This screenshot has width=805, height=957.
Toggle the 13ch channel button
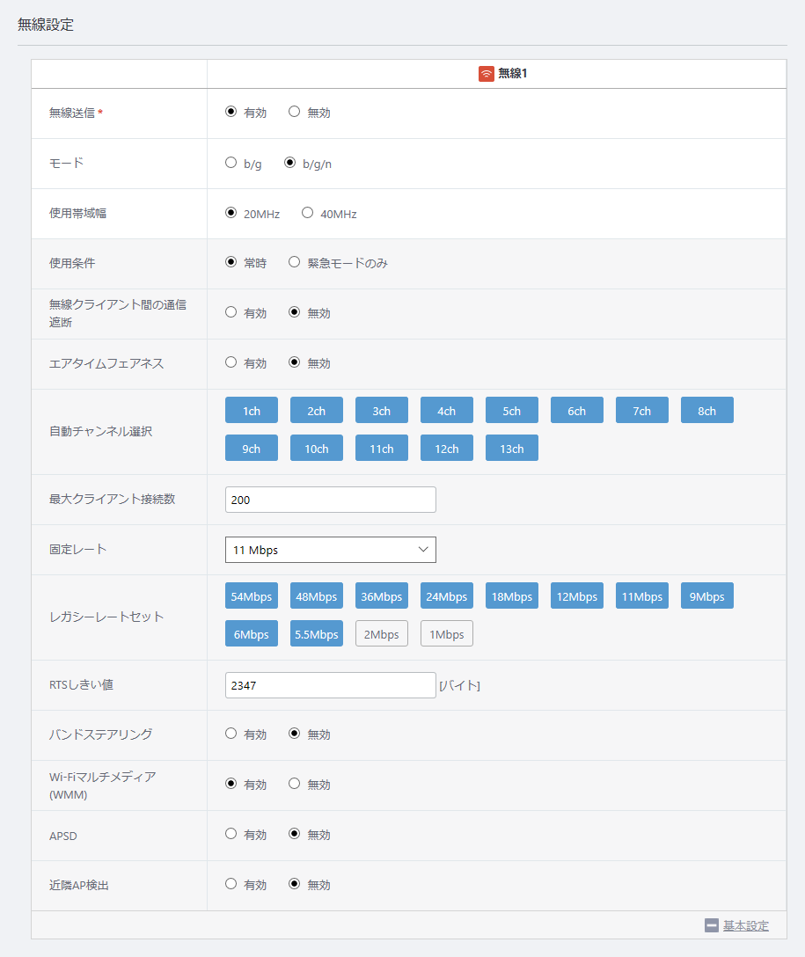pos(511,448)
